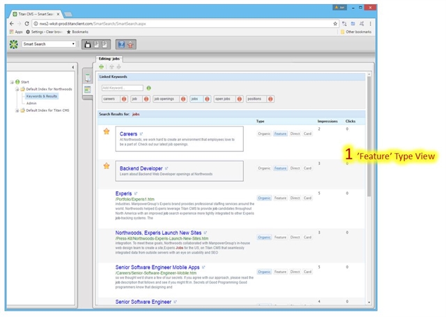Switch to Editing: jobs tab
This screenshot has width=446, height=317.
109,59
